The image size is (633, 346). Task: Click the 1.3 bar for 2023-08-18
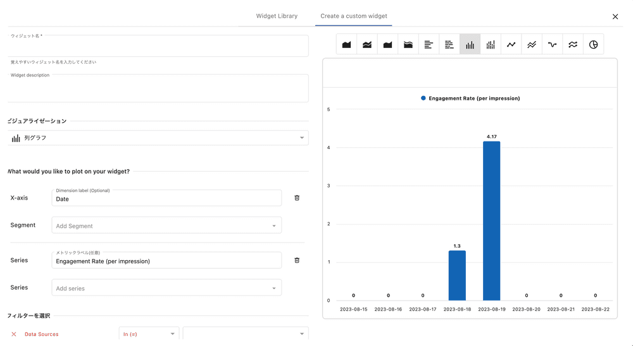click(457, 275)
